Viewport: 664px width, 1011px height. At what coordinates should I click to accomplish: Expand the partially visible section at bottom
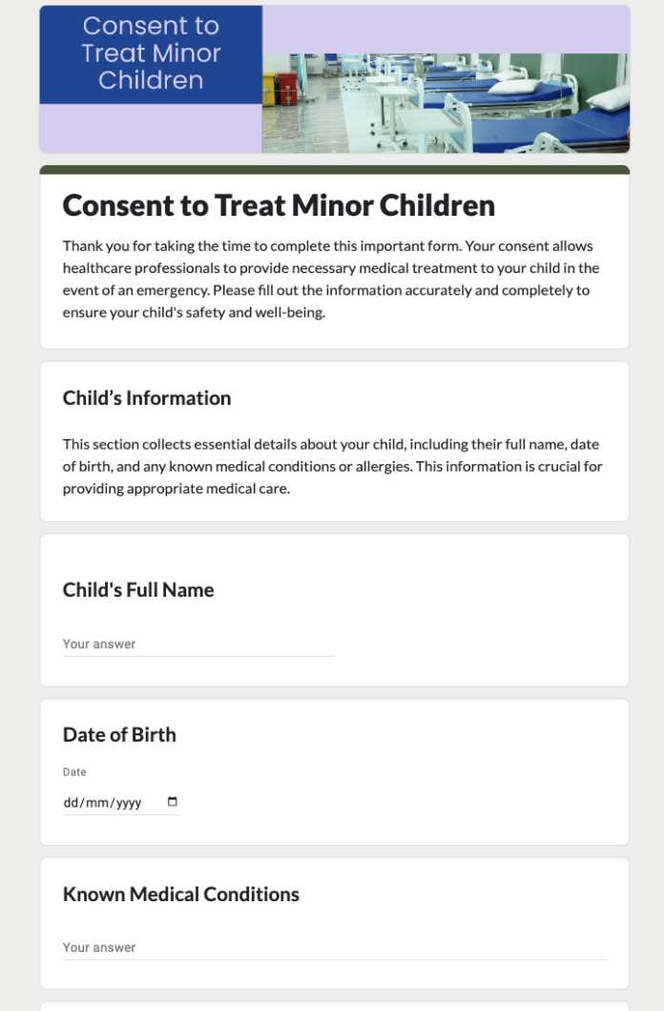334,1005
